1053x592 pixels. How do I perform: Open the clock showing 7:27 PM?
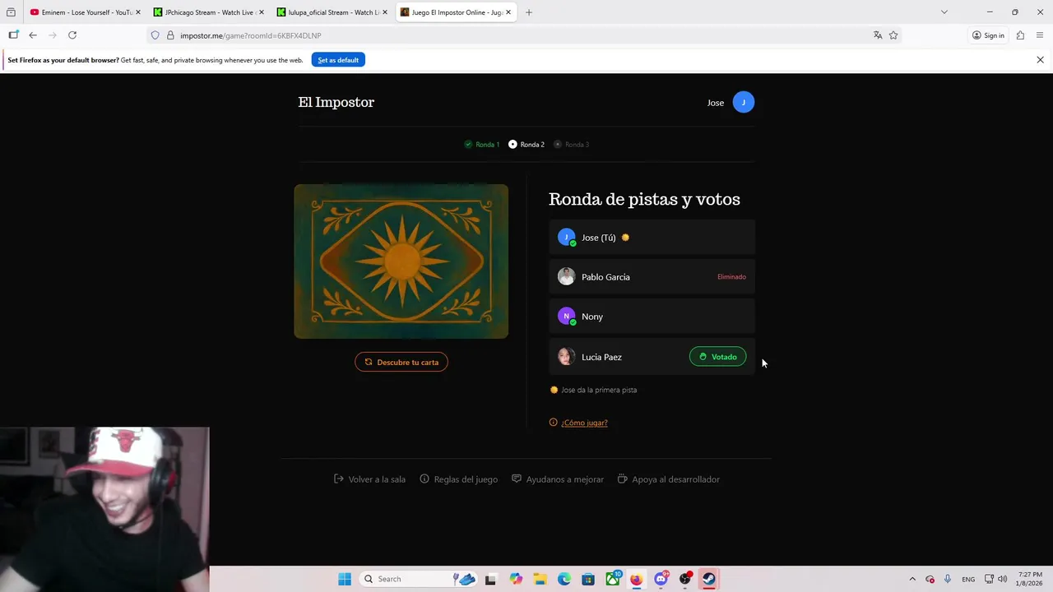(1030, 579)
